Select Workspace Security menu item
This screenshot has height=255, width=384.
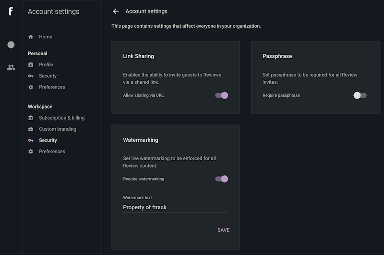click(x=48, y=140)
